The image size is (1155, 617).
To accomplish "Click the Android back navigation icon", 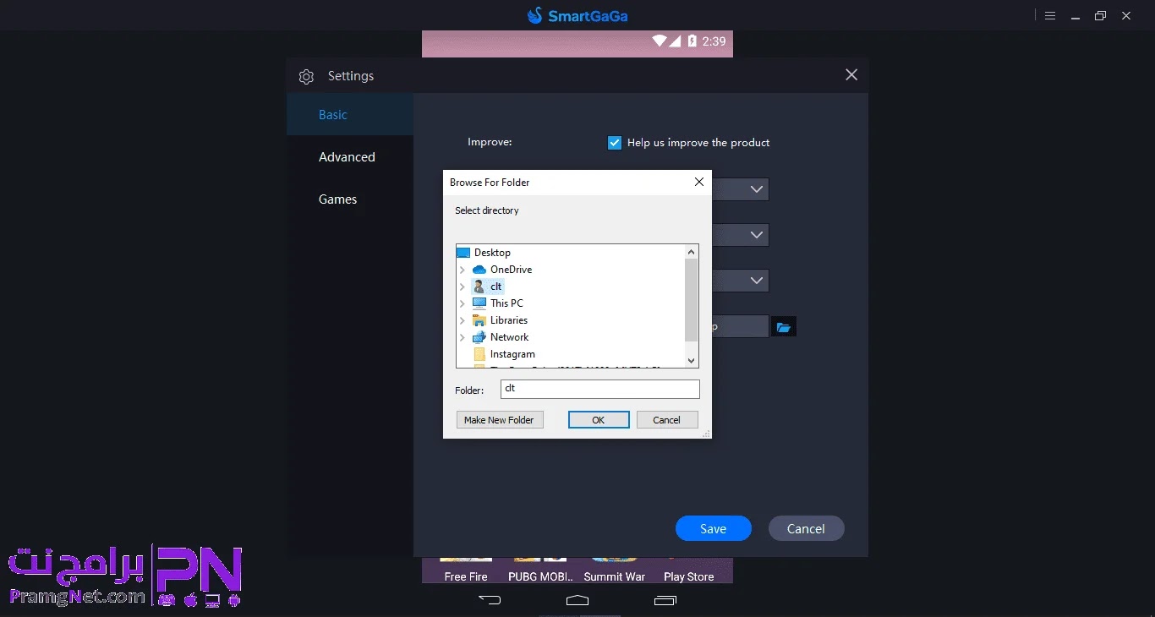I will [x=490, y=600].
